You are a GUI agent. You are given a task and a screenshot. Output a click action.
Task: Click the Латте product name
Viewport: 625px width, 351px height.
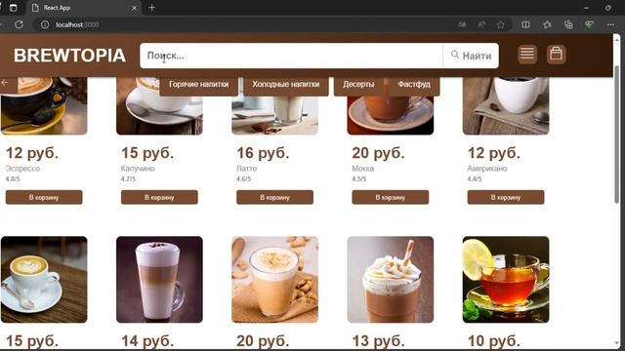247,169
